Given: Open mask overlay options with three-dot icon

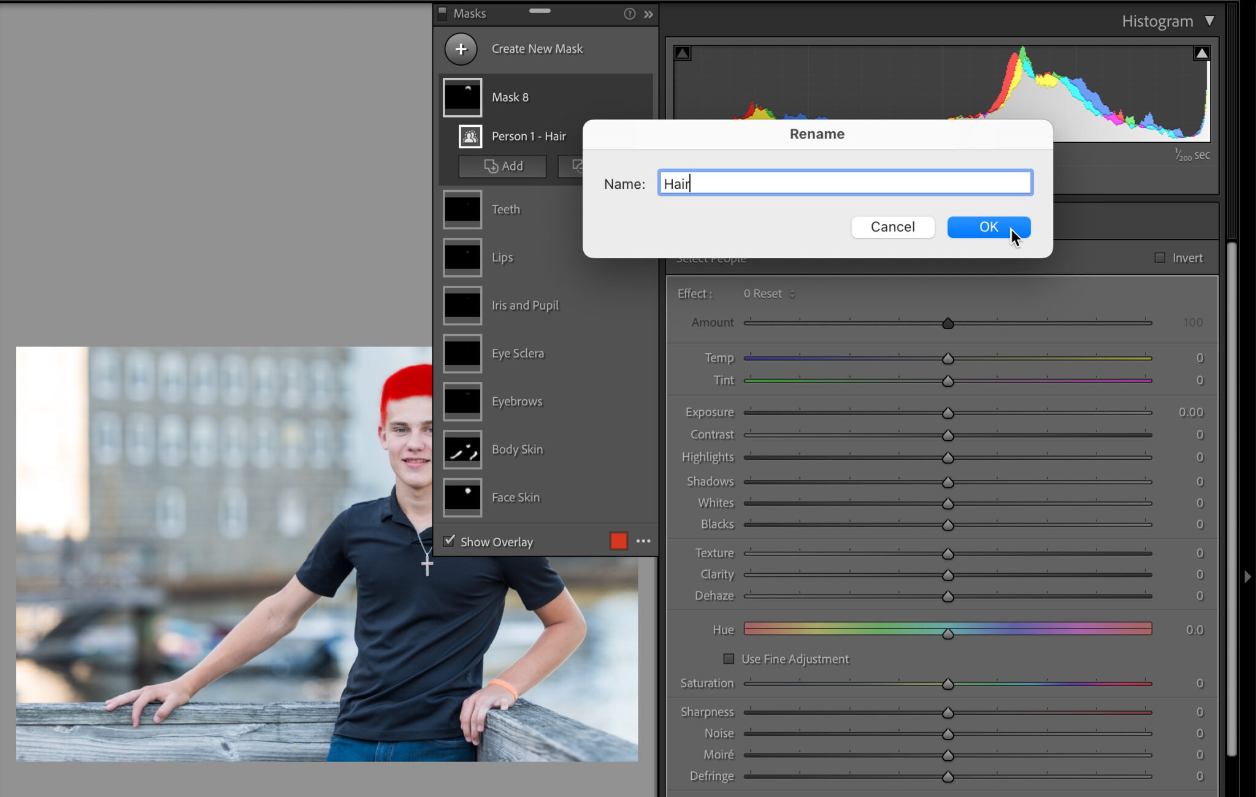Looking at the screenshot, I should (643, 541).
